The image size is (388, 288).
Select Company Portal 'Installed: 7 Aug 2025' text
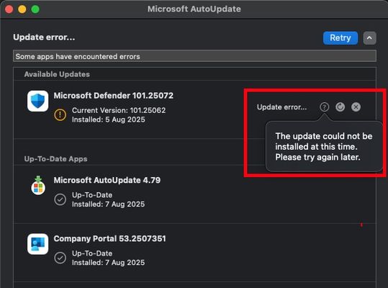[x=108, y=263]
